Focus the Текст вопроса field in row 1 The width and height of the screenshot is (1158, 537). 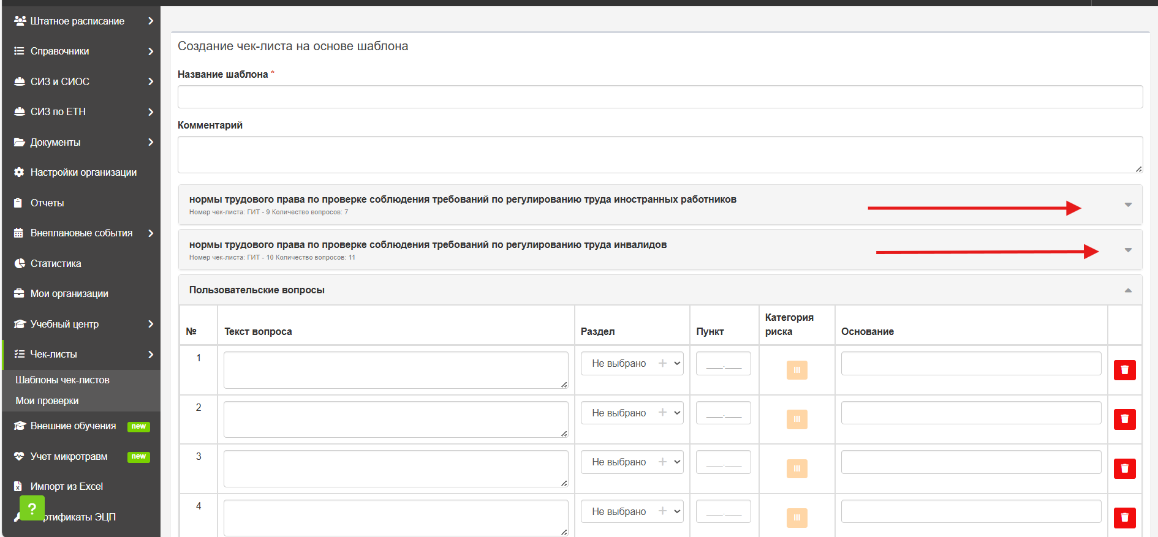coord(396,370)
